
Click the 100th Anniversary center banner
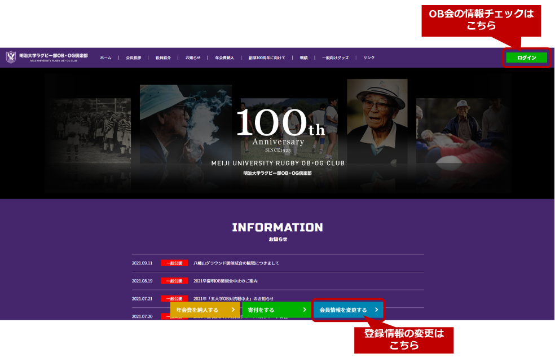[x=281, y=130]
